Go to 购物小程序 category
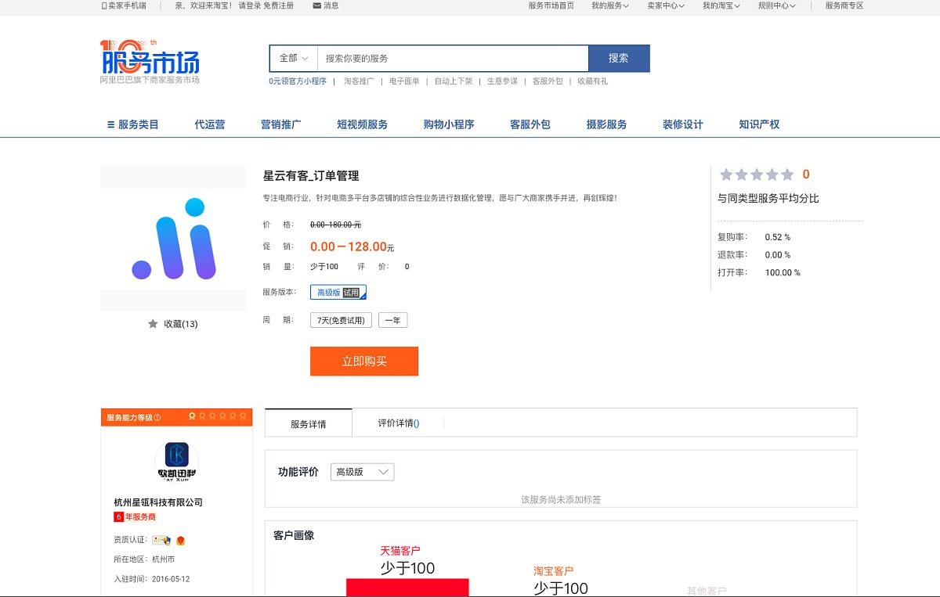 point(449,124)
